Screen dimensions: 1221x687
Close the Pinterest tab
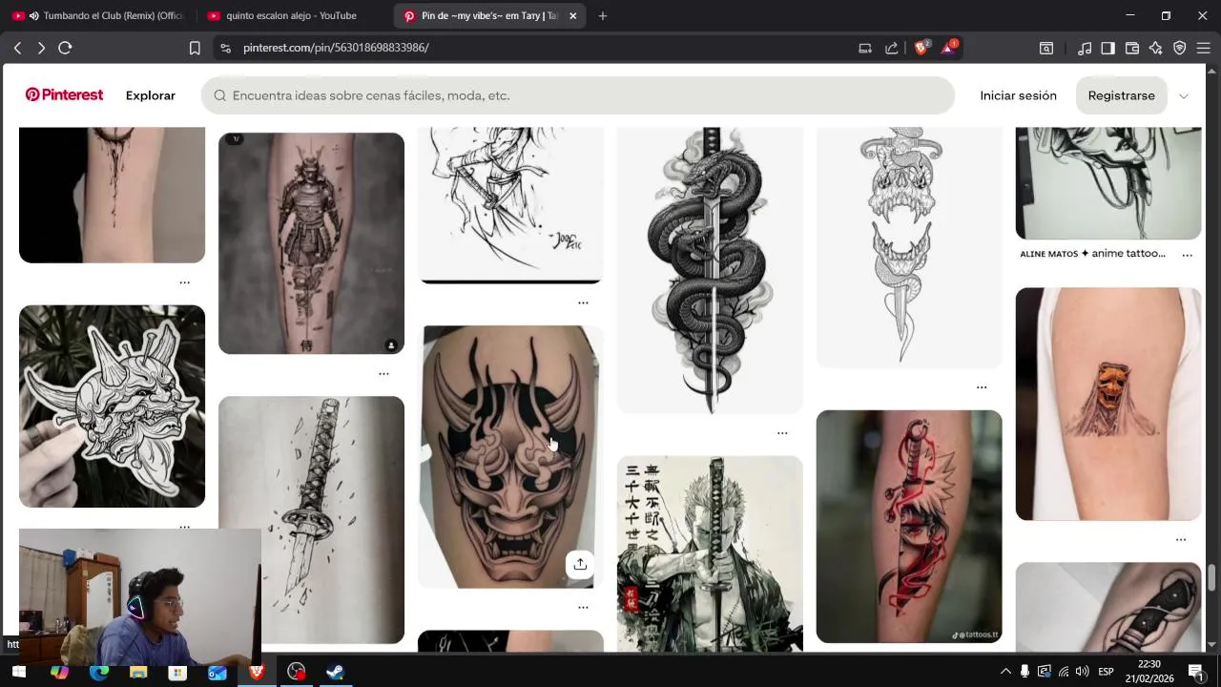(572, 15)
